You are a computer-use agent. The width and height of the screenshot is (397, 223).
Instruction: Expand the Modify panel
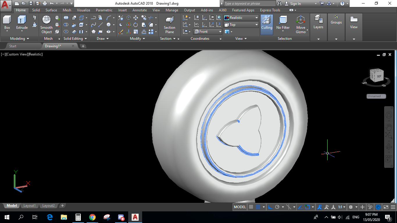(138, 39)
